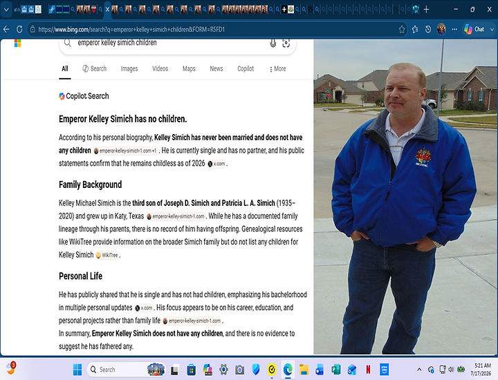498x380 pixels.
Task: Show hidden system tray icons
Action: (x=419, y=370)
